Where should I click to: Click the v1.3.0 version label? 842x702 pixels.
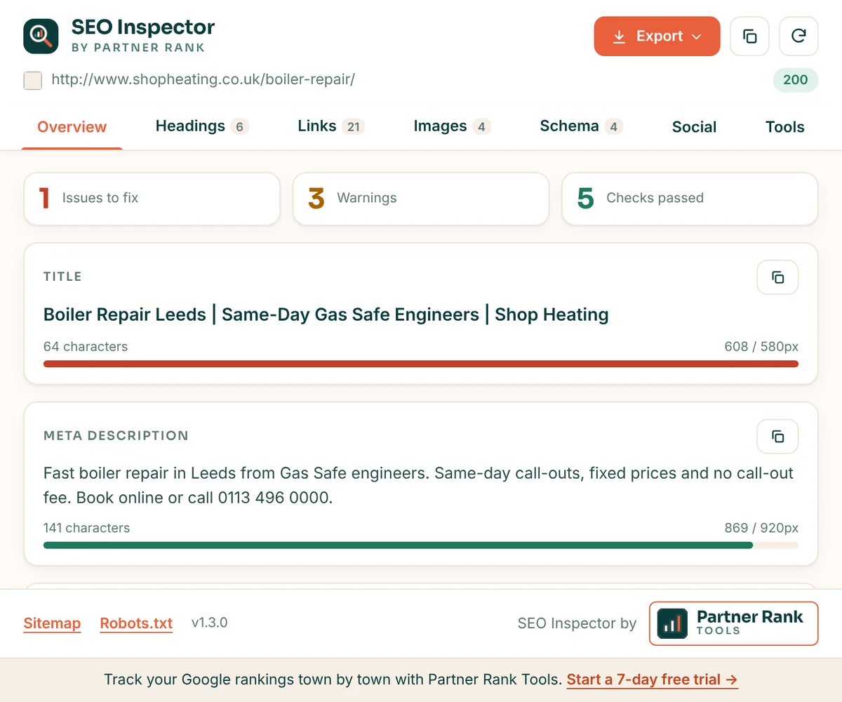209,623
